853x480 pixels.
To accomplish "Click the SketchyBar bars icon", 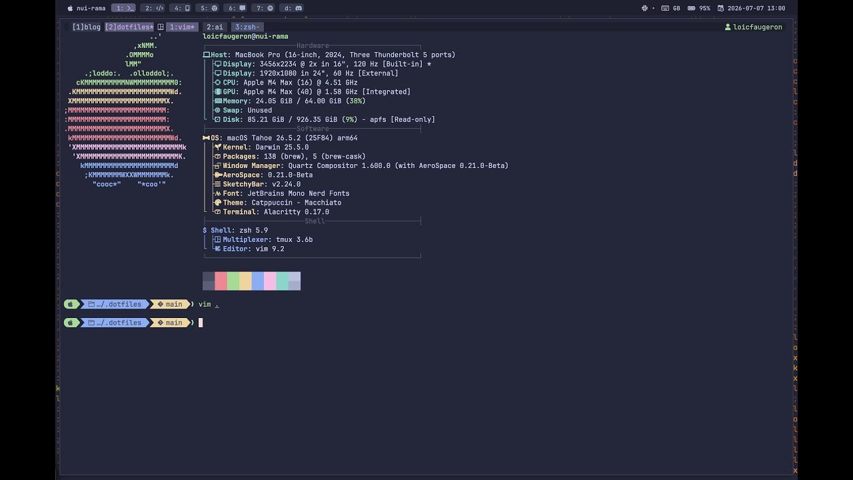I will pyautogui.click(x=218, y=184).
